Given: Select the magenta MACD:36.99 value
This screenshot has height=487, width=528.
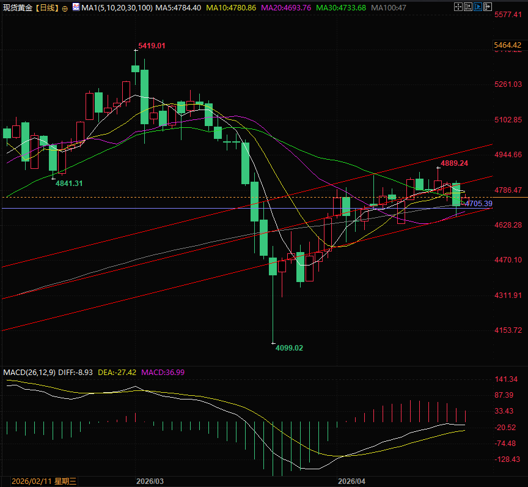Looking at the screenshot, I should pyautogui.click(x=163, y=373).
